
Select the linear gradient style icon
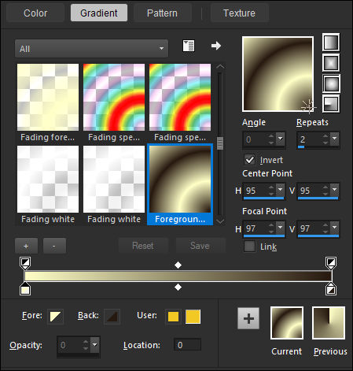[x=331, y=43]
